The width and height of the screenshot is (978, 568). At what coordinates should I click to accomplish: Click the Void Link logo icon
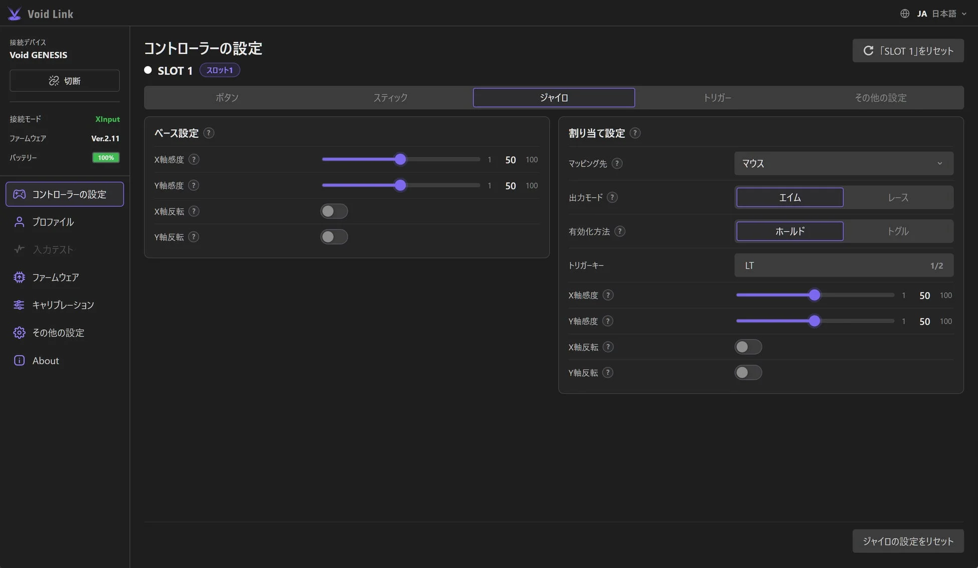[x=15, y=14]
